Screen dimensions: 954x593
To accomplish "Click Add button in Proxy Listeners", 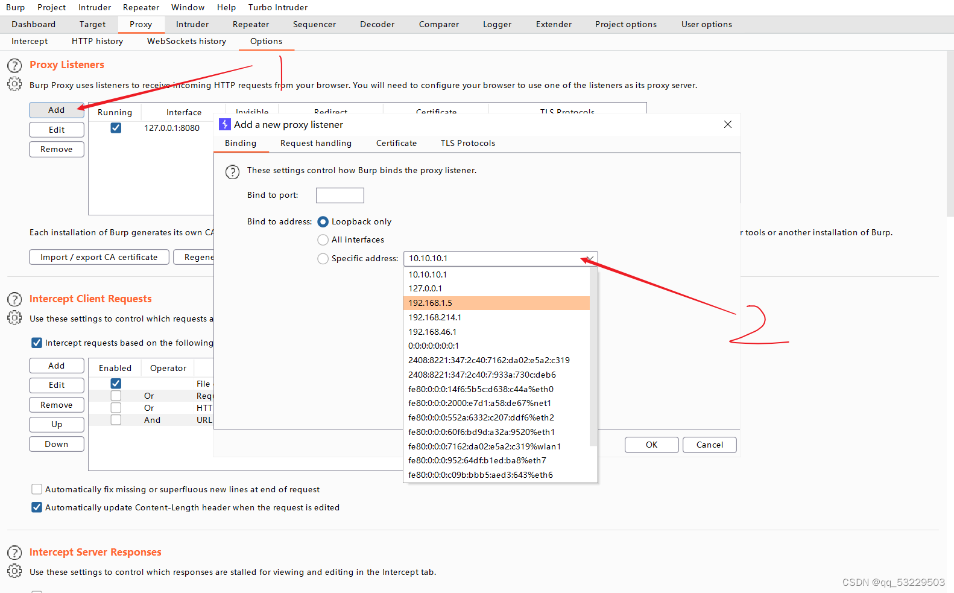I will point(57,110).
